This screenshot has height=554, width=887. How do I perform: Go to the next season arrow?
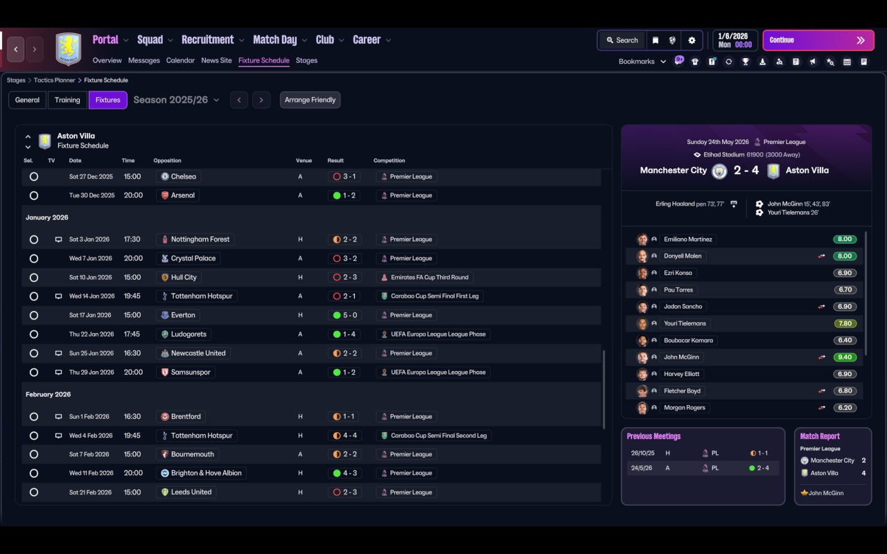coord(261,100)
